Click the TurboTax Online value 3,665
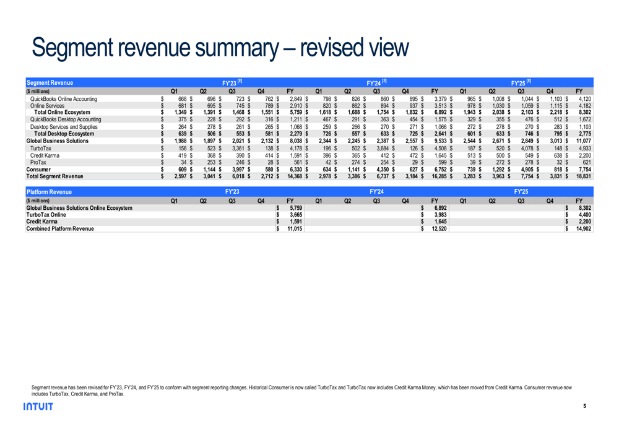Screen dimensions: 619x424 click(x=296, y=215)
